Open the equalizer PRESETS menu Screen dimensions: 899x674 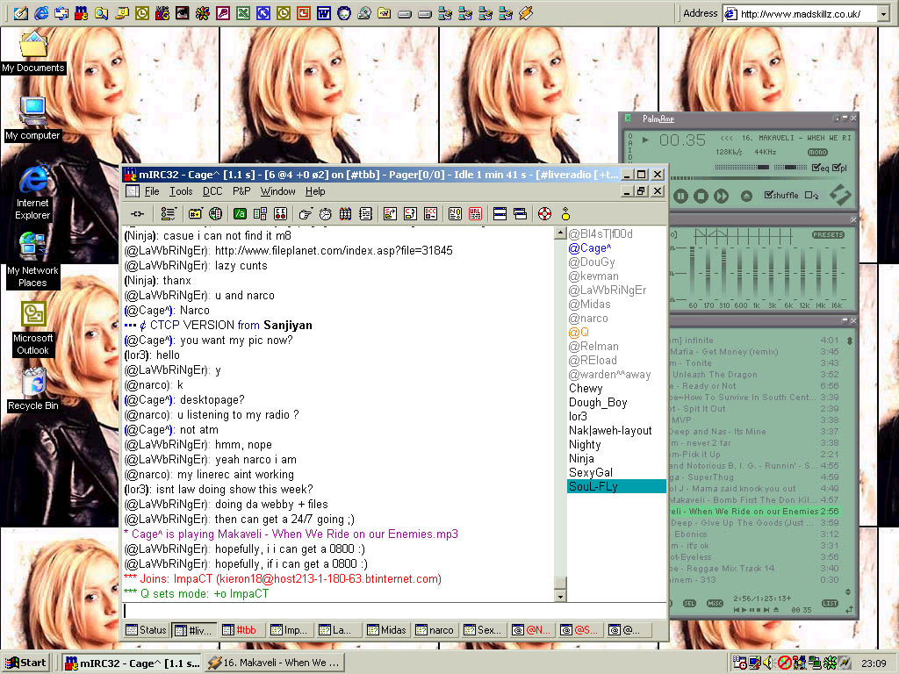click(x=828, y=235)
